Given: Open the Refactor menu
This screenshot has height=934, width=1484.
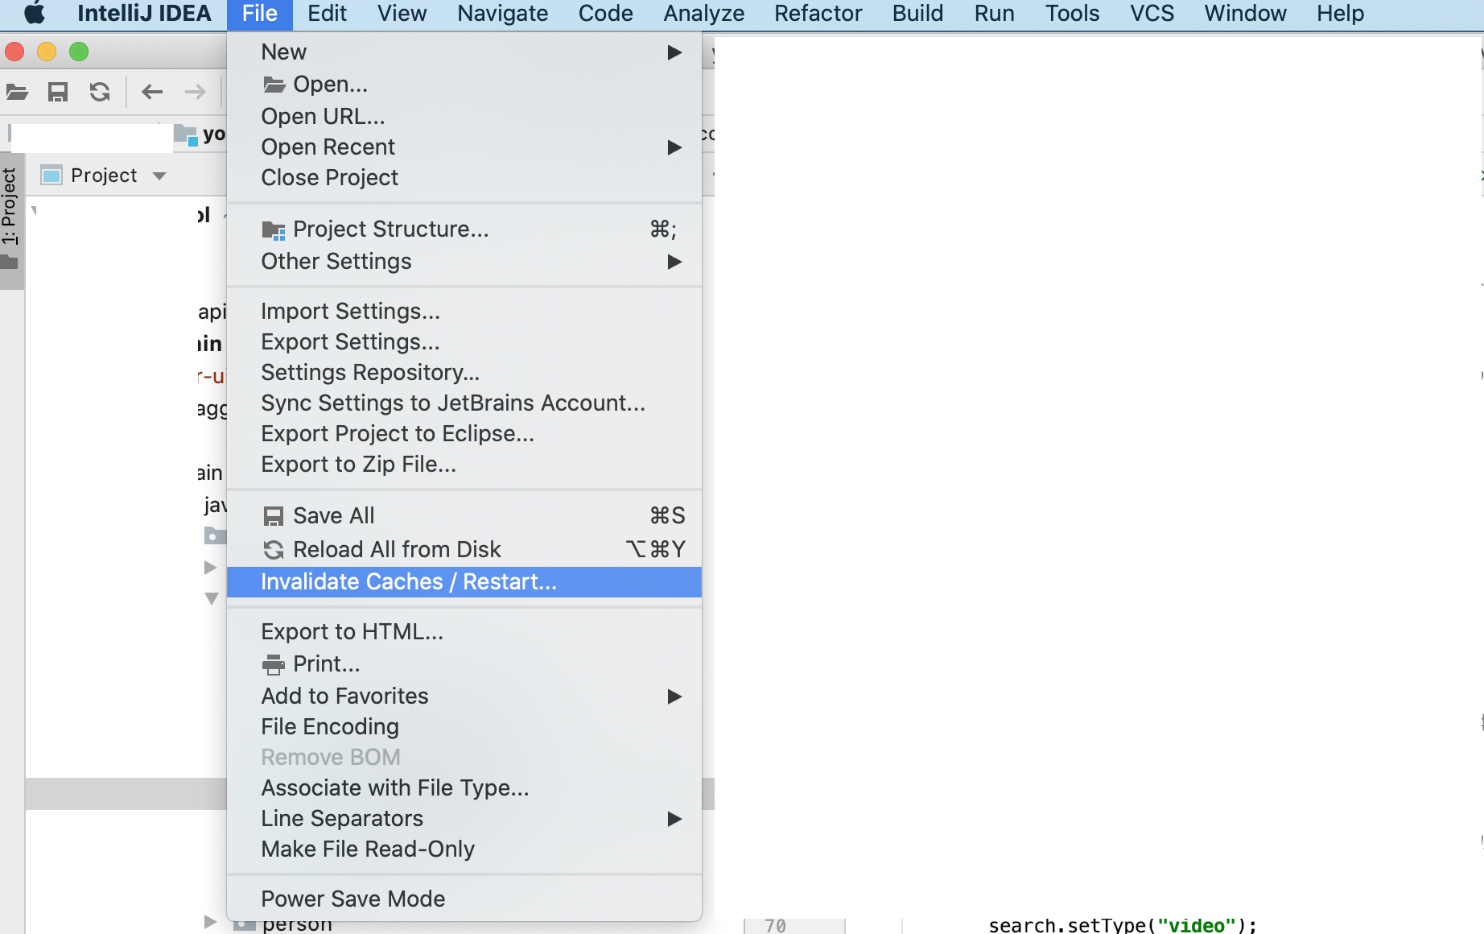Looking at the screenshot, I should pyautogui.click(x=818, y=14).
